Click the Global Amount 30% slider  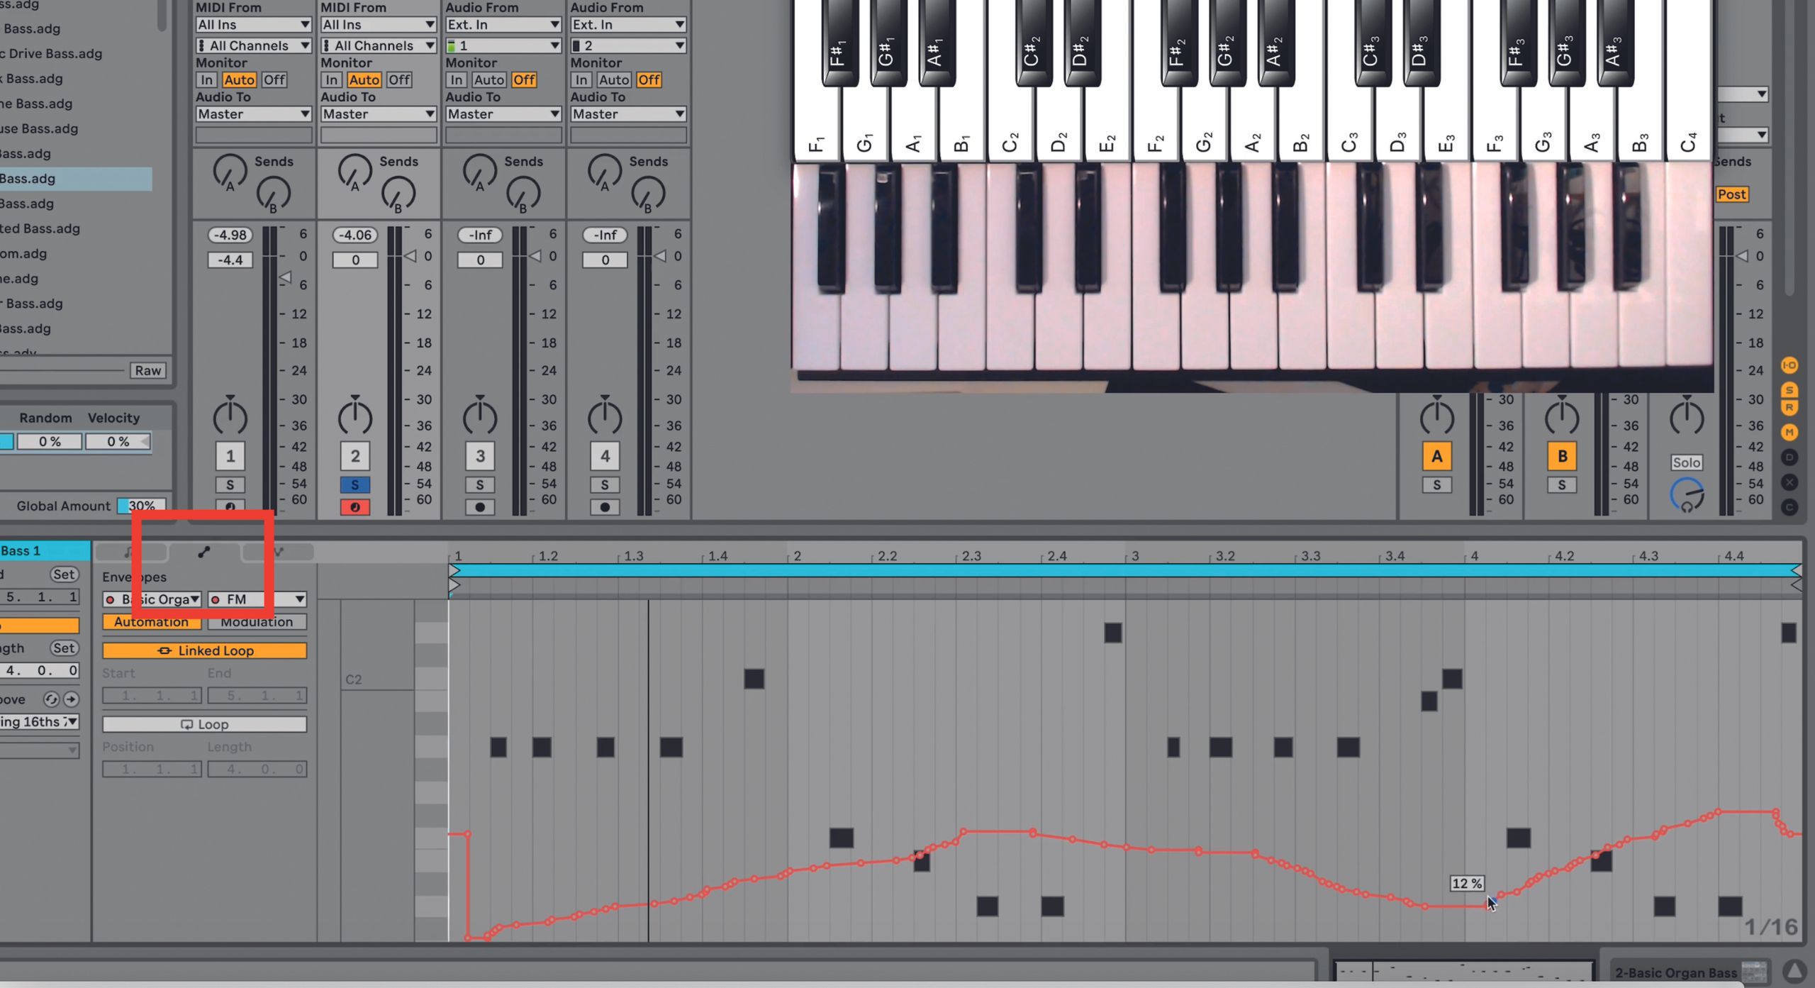pos(141,506)
